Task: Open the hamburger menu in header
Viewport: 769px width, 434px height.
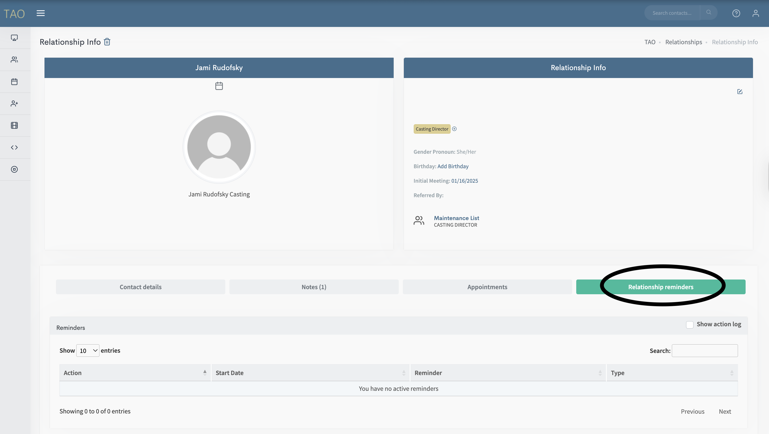Action: tap(41, 13)
